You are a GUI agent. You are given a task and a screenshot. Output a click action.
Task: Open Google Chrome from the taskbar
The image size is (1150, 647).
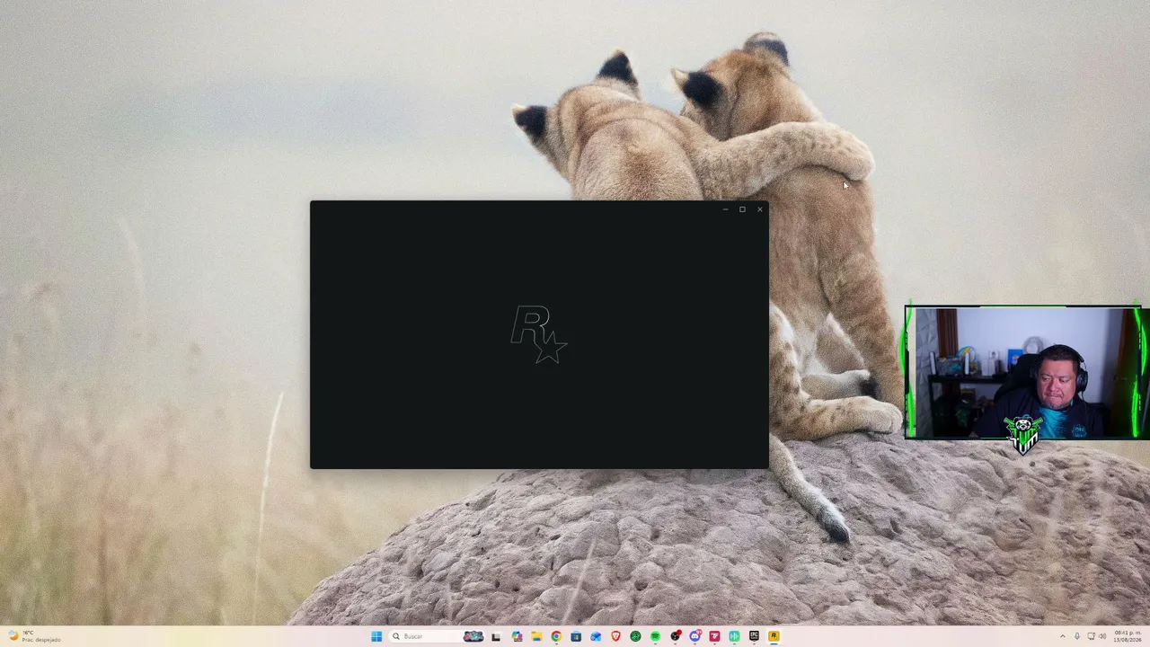(x=556, y=636)
